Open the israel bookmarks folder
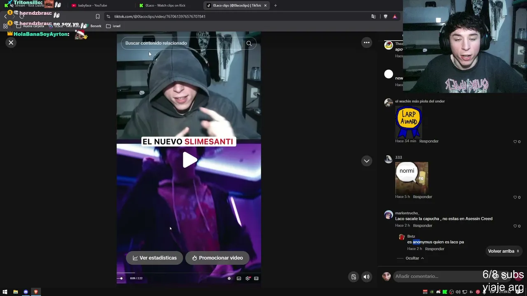This screenshot has height=296, width=527. click(x=113, y=26)
